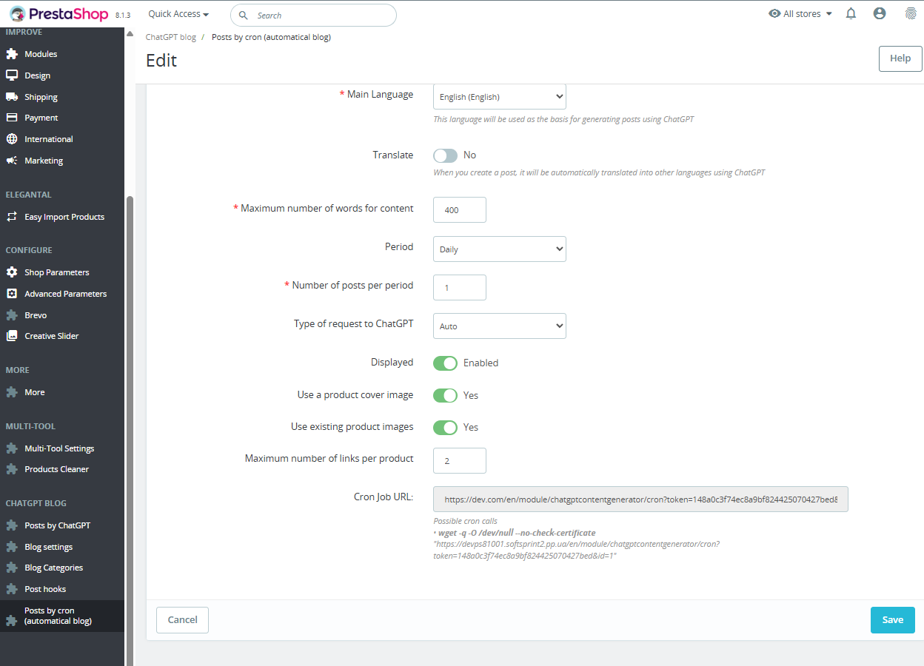Open Creative Slider menu item
Screen dimensions: 924x666
(x=52, y=336)
